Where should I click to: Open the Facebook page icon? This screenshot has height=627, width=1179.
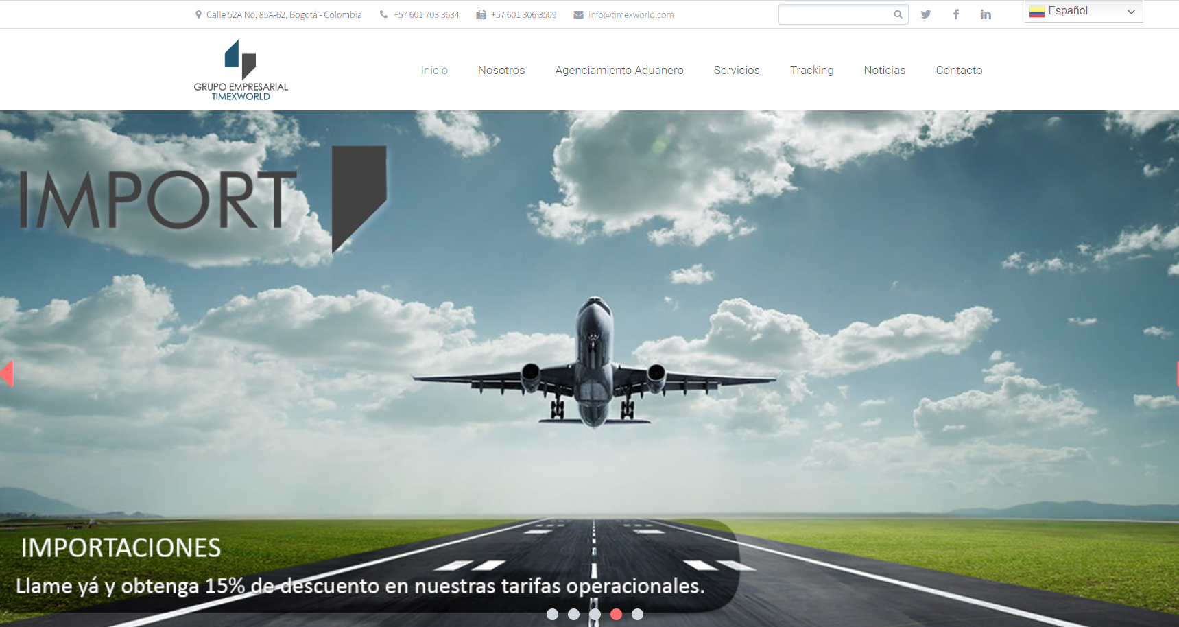pos(956,14)
